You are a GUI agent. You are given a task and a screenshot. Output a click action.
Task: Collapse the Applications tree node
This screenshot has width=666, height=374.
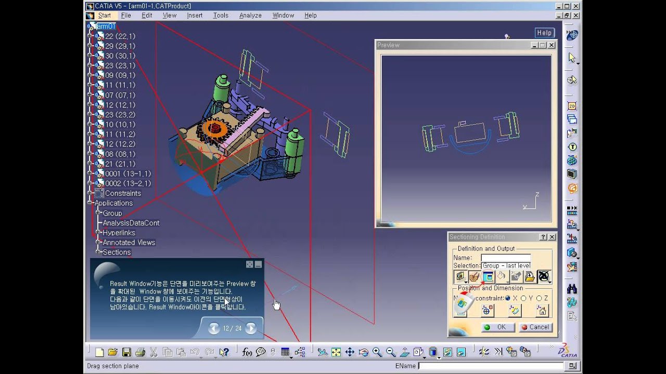pos(90,203)
